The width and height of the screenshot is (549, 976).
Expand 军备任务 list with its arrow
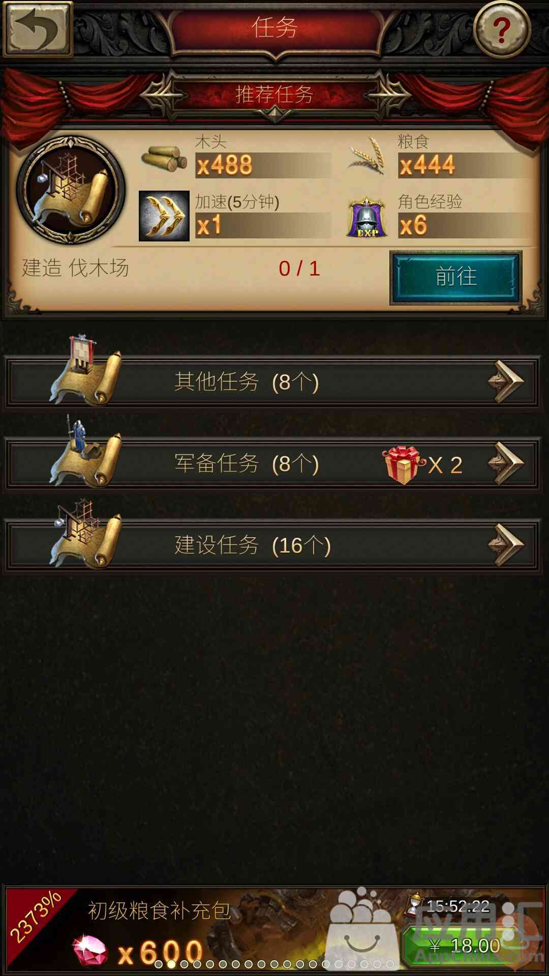[x=506, y=463]
